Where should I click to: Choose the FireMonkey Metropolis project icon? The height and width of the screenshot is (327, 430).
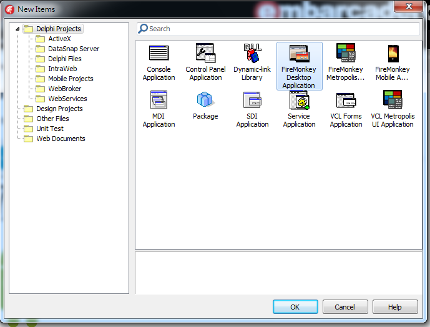[346, 52]
